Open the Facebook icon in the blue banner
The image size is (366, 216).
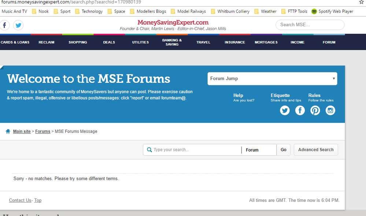click(300, 110)
